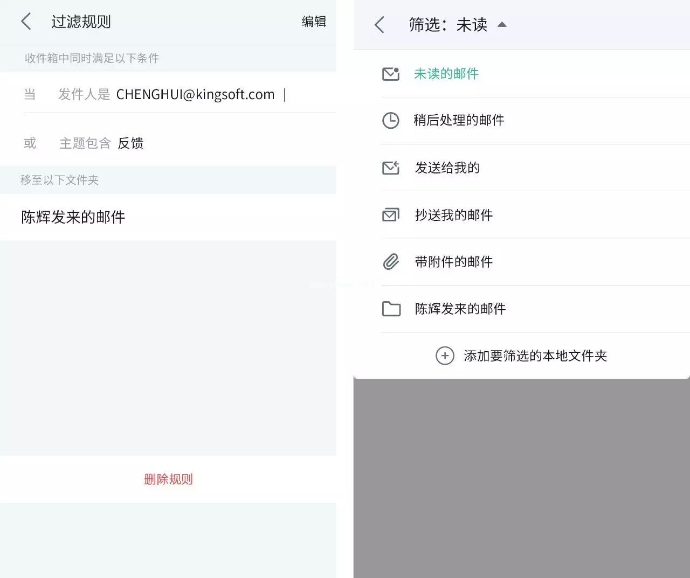690x578 pixels.
Task: Click the clock icon for 稍后处理的邮件
Action: 391,120
